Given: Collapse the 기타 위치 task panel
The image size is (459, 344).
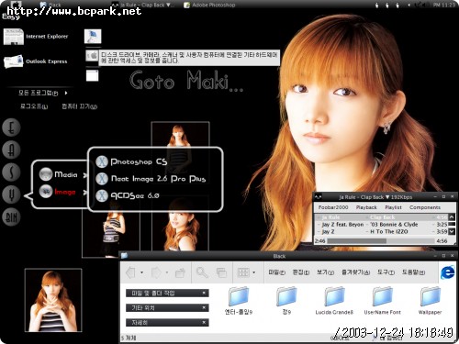Looking at the screenshot, I should click(204, 307).
